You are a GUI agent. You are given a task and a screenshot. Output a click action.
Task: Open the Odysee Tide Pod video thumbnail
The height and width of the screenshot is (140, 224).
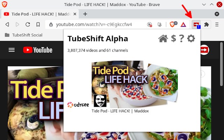(135, 84)
